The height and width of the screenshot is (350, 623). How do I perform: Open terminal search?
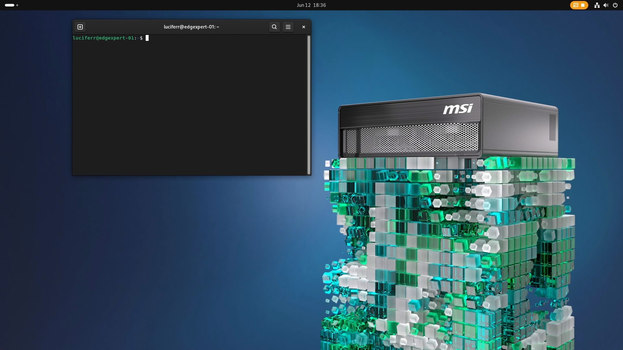(x=274, y=27)
